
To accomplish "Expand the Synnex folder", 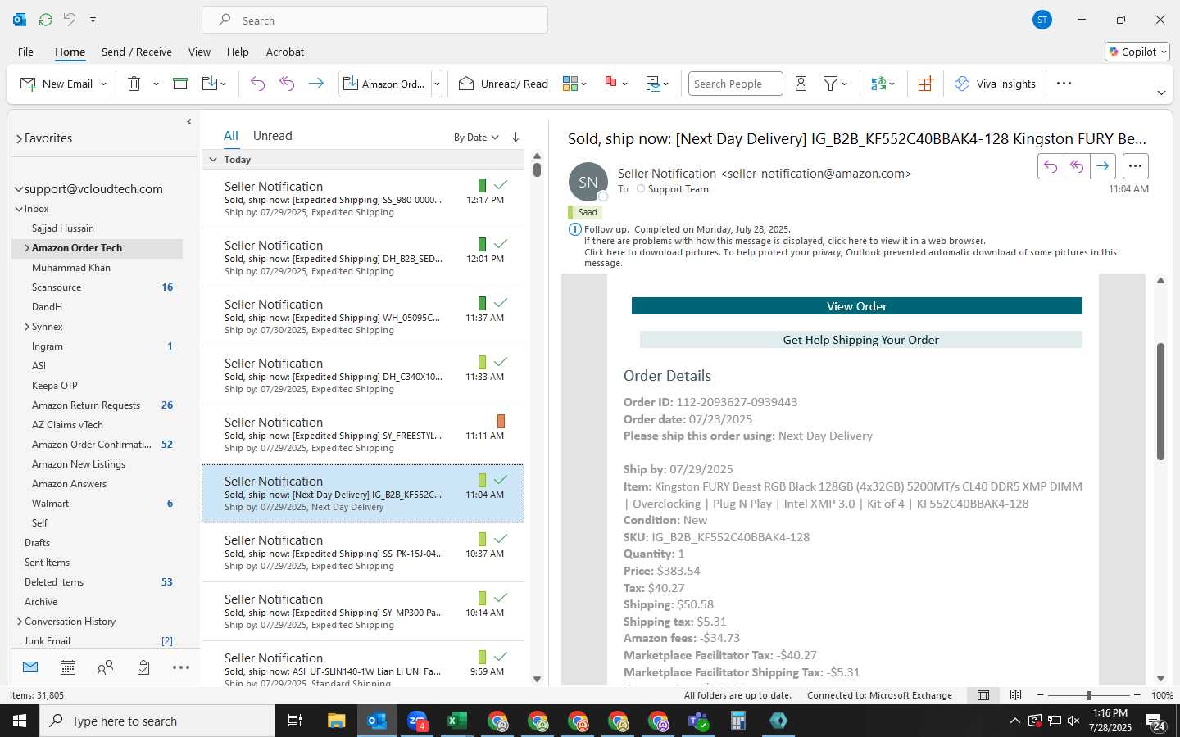I will 27,327.
